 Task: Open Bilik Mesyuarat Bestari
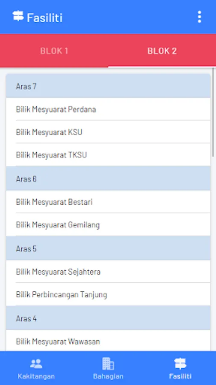coord(108,202)
